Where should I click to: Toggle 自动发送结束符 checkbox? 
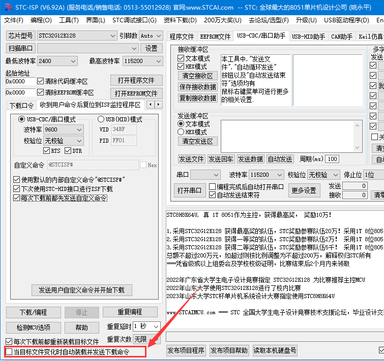point(212,195)
